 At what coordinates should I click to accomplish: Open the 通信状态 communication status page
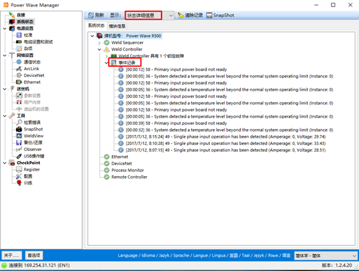32,62
